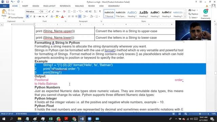This screenshot has width=217, height=122.
Task: Apply Heading 2 style
Action: (x=143, y=14)
